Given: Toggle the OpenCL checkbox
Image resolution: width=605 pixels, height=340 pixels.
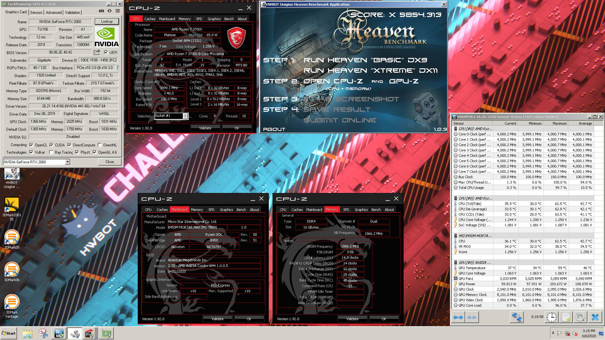Looking at the screenshot, I should coord(31,145).
